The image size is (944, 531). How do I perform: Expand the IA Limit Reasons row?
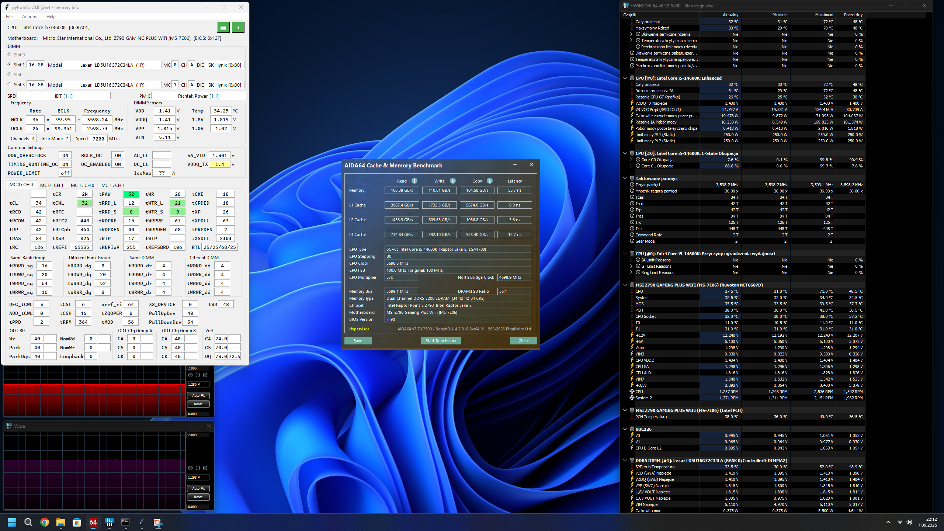coord(631,260)
